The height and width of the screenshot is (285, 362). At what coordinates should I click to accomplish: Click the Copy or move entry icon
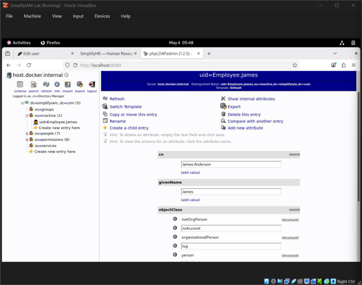105,114
